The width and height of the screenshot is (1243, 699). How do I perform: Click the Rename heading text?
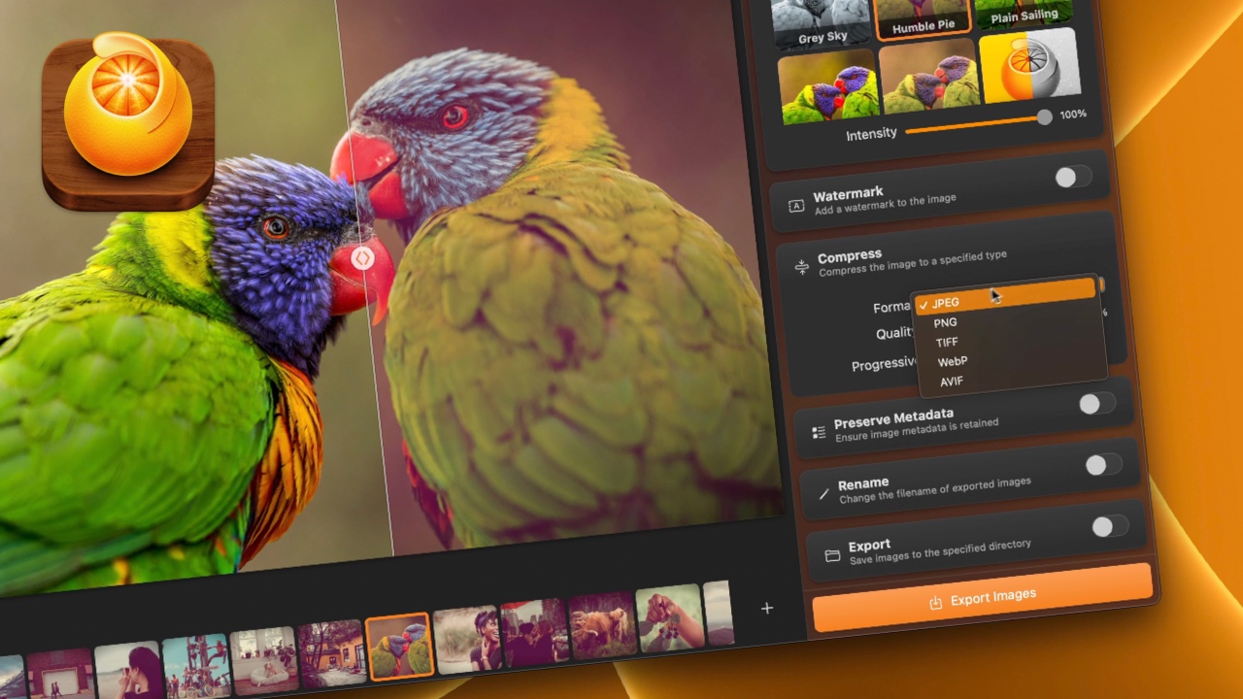(863, 483)
